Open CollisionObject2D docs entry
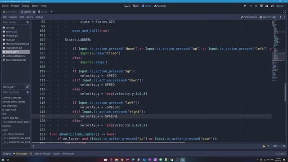 (x=16, y=56)
